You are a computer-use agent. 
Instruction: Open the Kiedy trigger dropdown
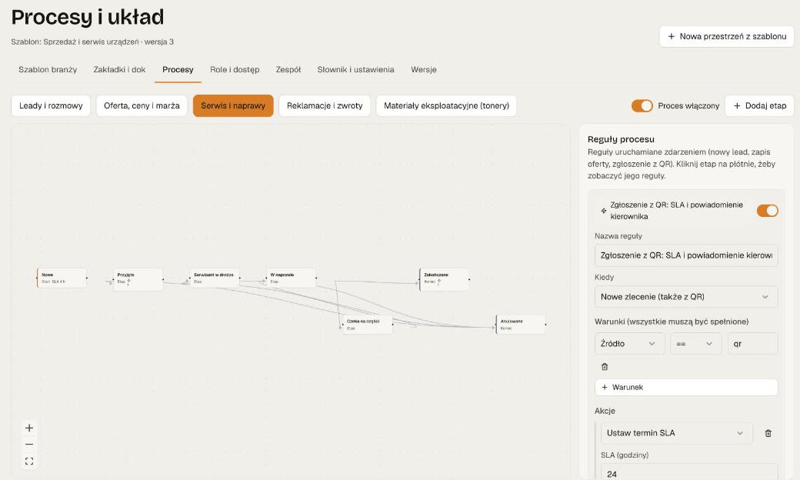point(685,297)
